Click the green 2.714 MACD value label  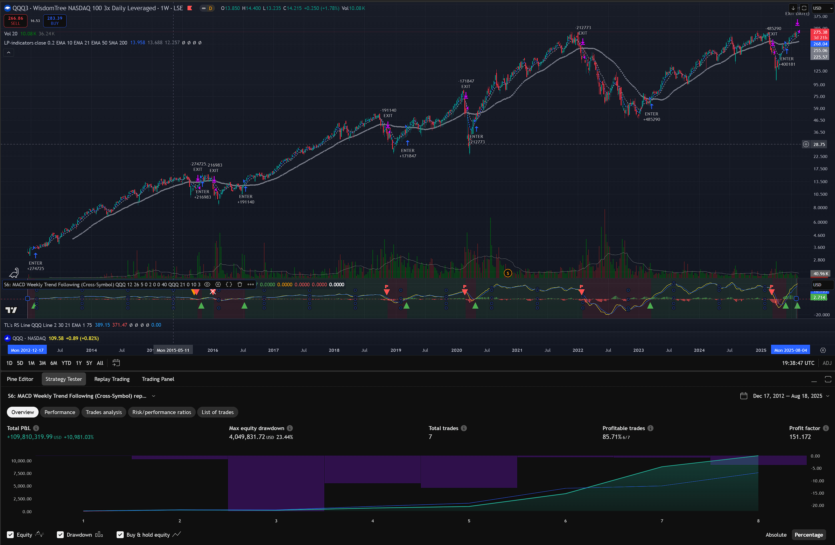tap(820, 297)
